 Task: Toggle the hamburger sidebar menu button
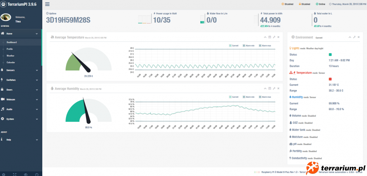[x=47, y=4]
